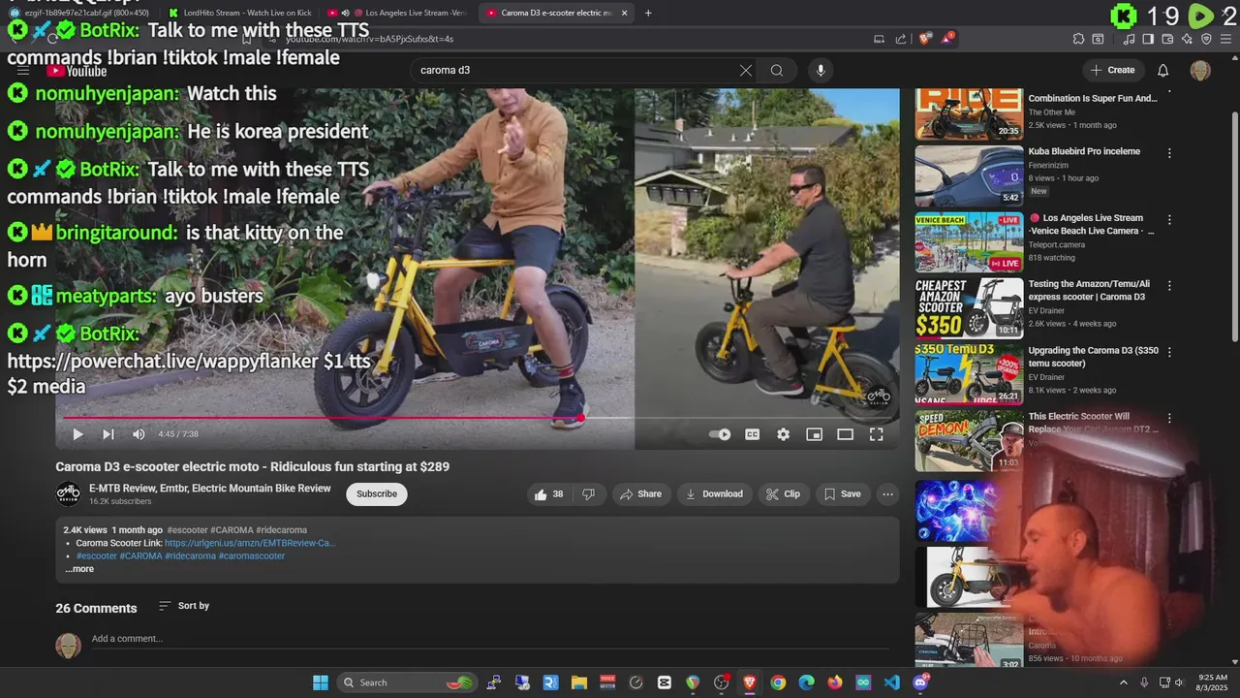
Task: Click the YouTube search magnifier button
Action: (x=777, y=70)
